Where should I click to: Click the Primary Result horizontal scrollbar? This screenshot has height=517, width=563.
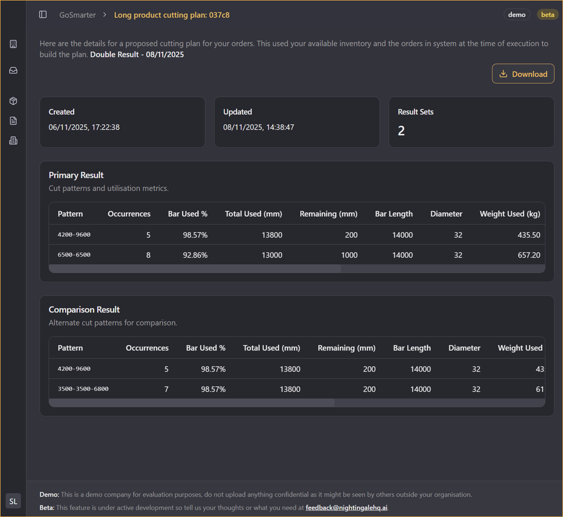pos(195,269)
